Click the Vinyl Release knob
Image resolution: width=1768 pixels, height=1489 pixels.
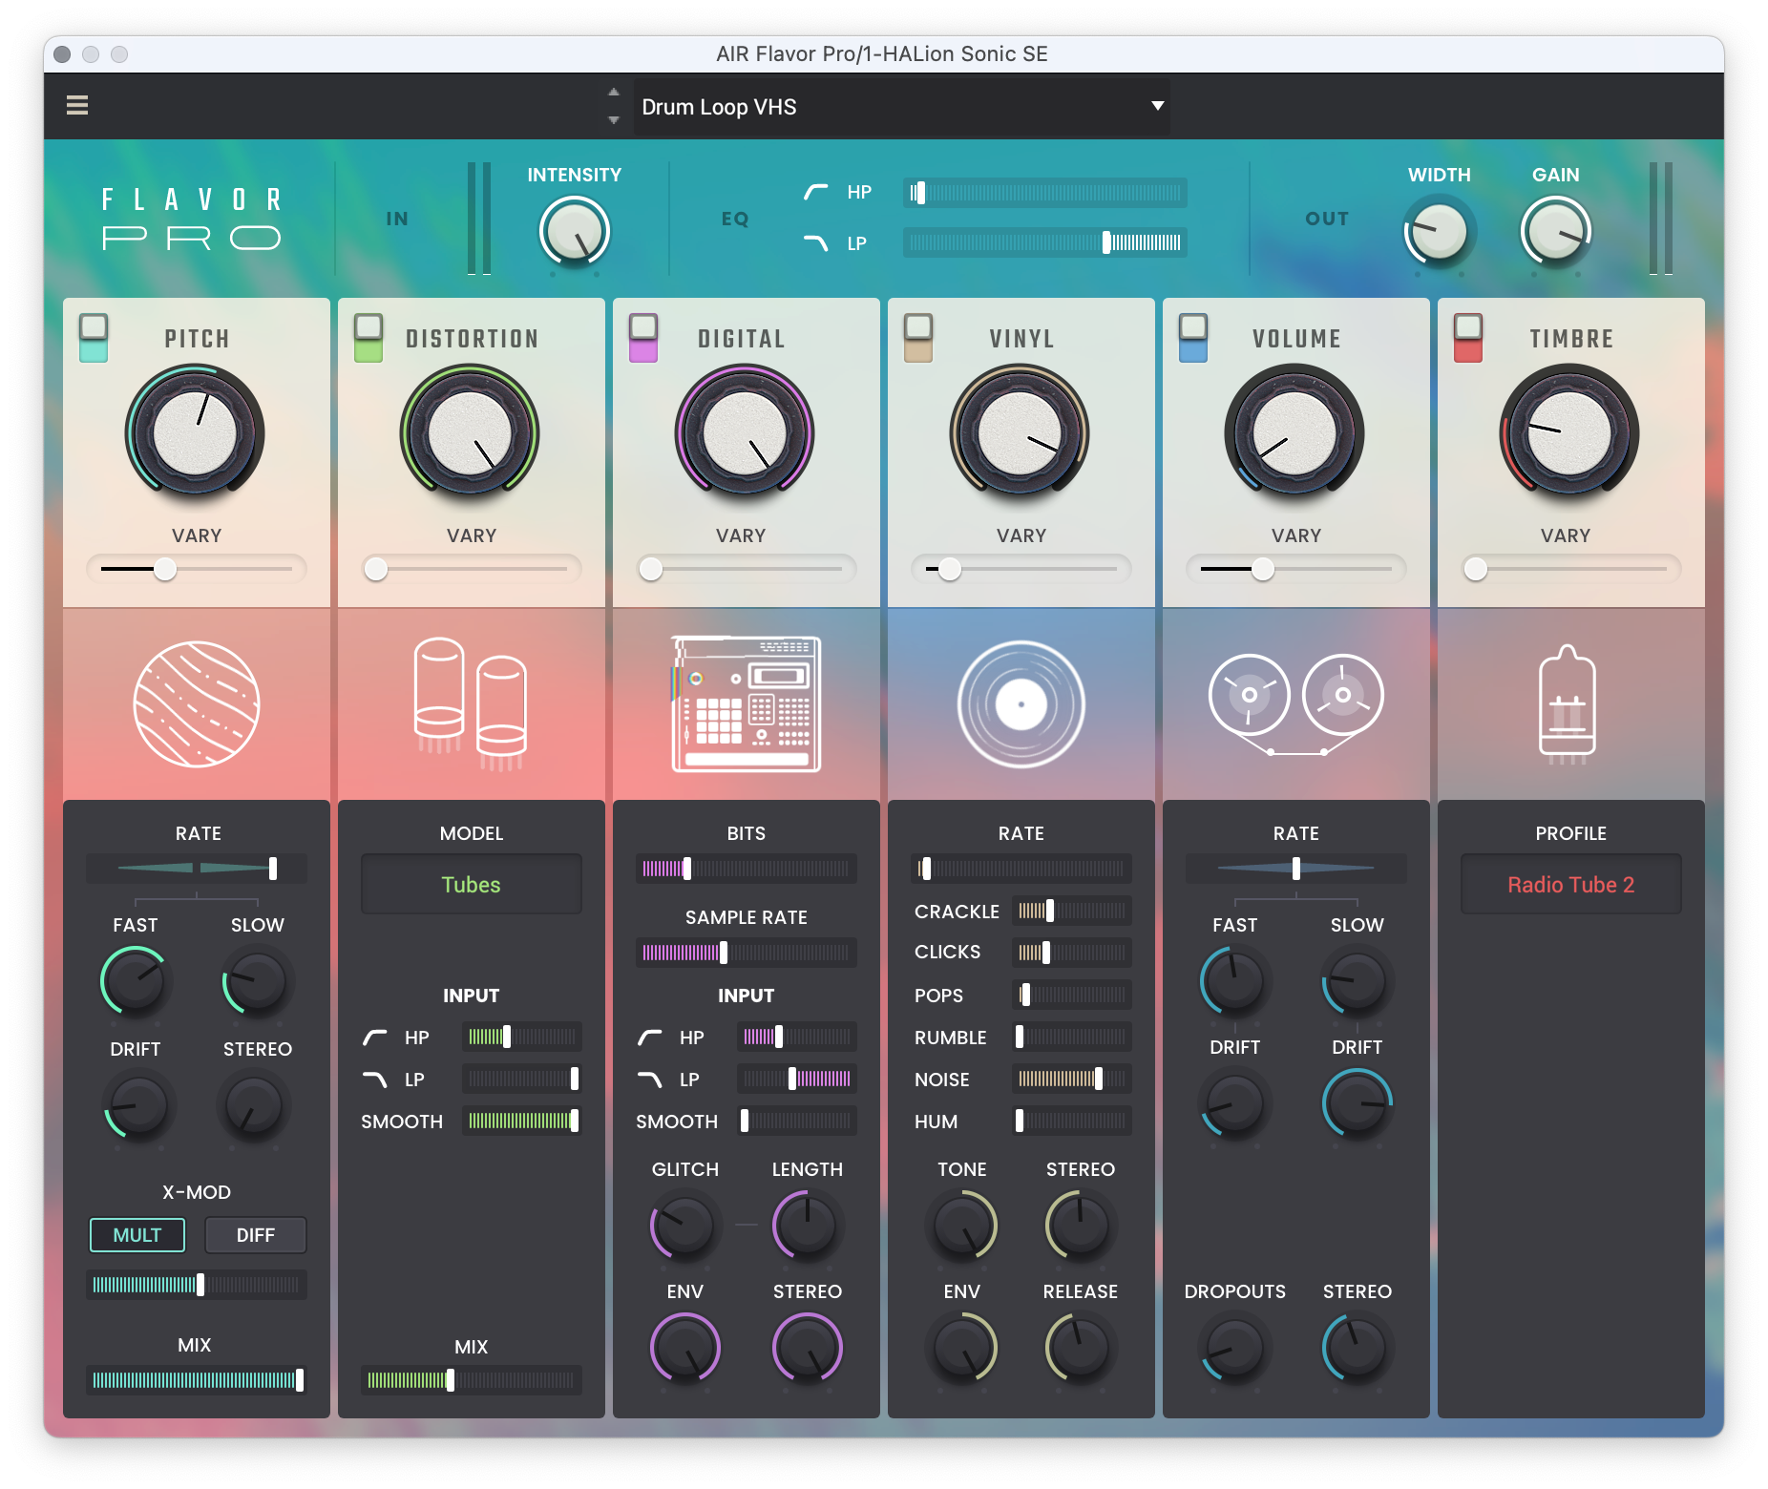(x=1080, y=1347)
